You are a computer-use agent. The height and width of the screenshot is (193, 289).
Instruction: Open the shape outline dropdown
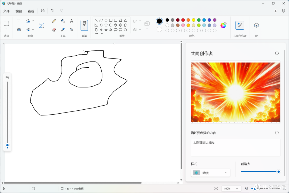[140, 21]
